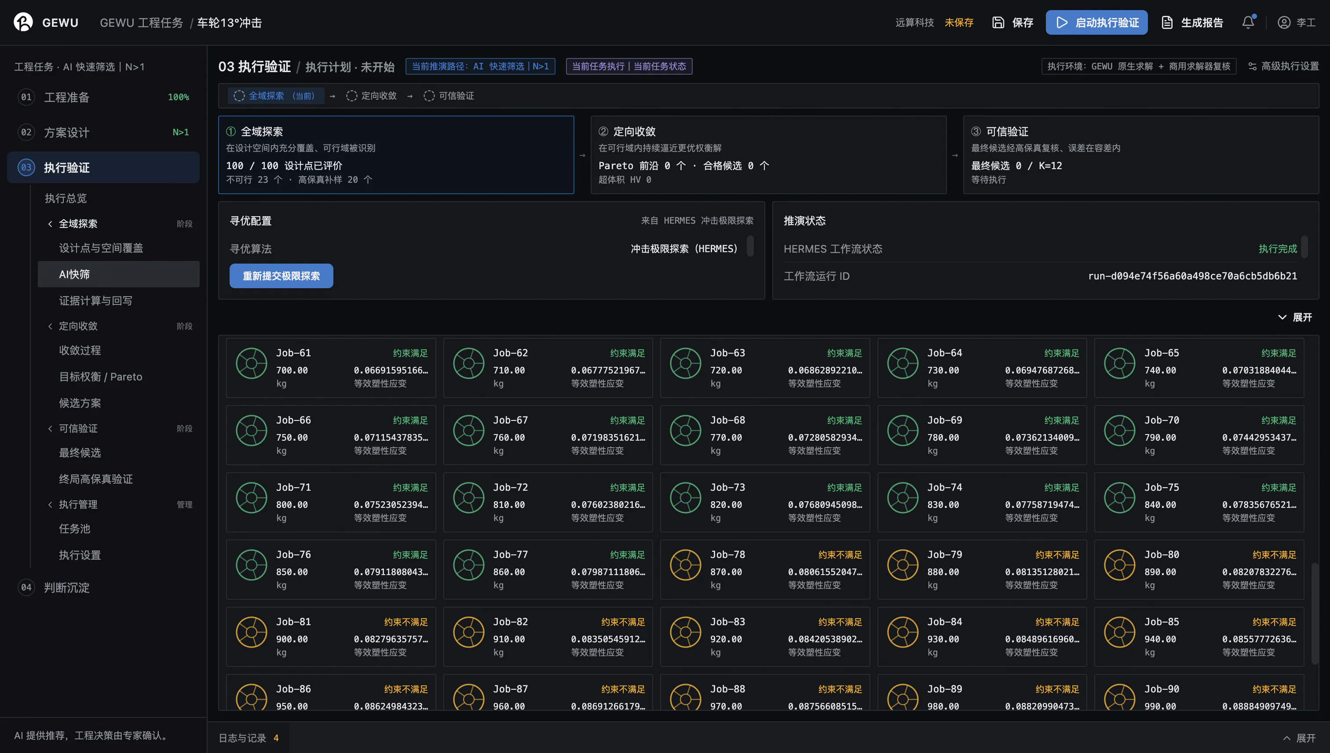Collapse the 全域探索 sidebar group

[50, 224]
